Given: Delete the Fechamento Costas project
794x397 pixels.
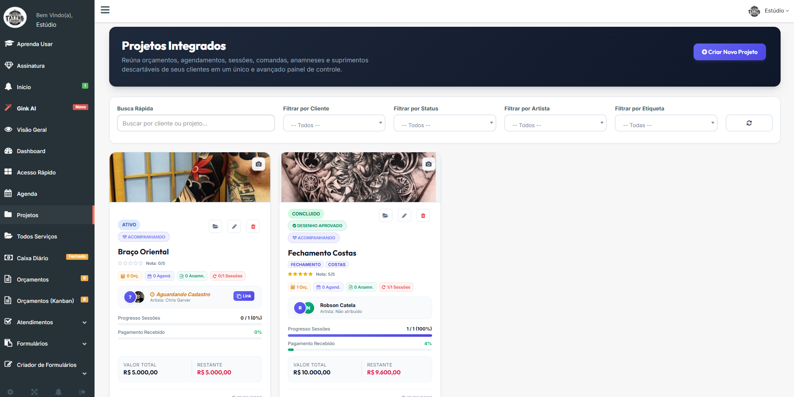Looking at the screenshot, I should tap(423, 215).
